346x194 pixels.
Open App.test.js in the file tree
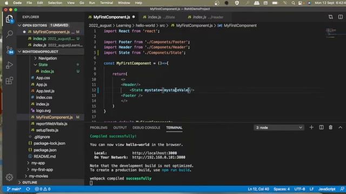pos(45,91)
